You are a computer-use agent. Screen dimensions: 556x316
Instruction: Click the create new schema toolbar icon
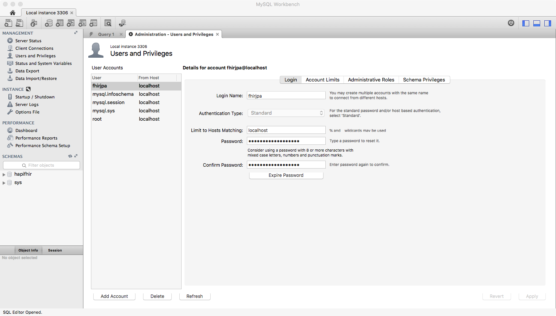tap(49, 23)
